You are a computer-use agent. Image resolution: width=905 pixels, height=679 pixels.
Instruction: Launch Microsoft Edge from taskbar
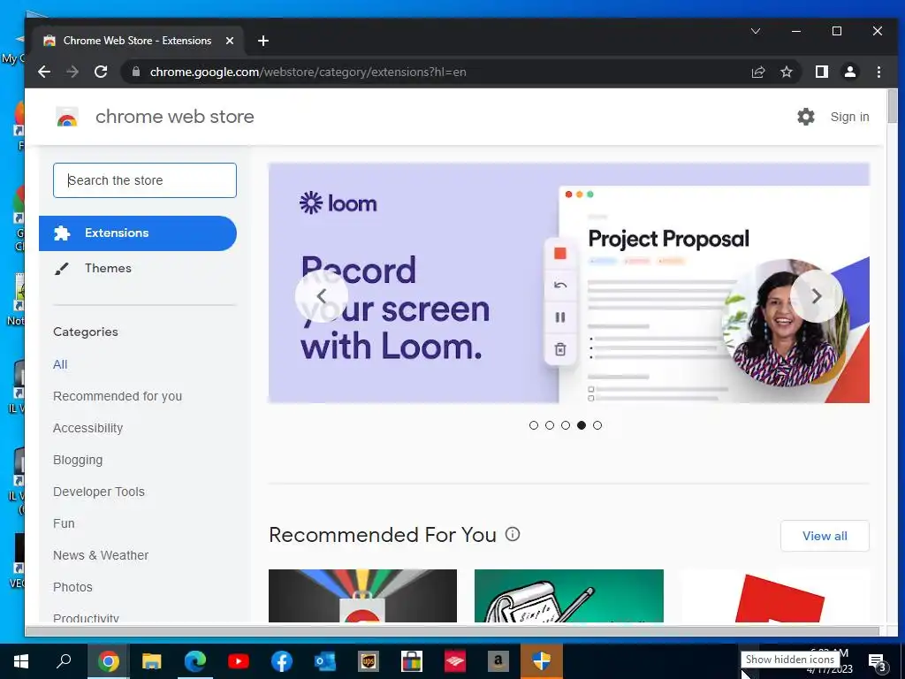[x=195, y=661]
